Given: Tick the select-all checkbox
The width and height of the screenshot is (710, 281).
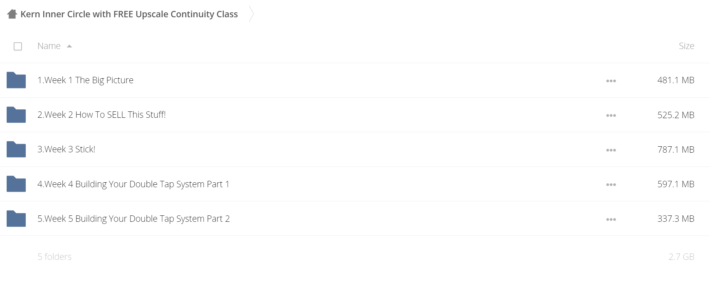Looking at the screenshot, I should pos(18,46).
